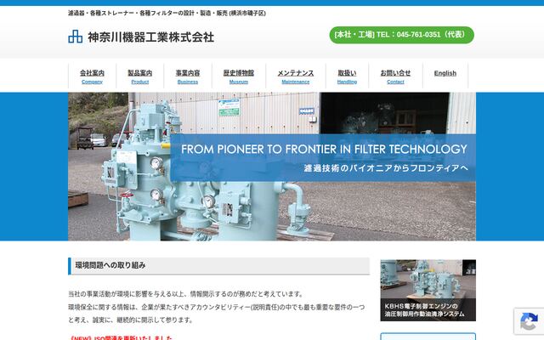Click the tagline 濾過器・各種ストレーナー text at top
544x340 pixels.
[x=167, y=14]
